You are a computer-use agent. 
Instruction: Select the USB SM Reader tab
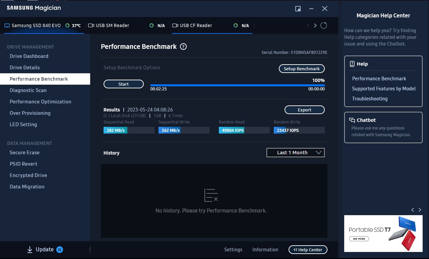pyautogui.click(x=128, y=25)
